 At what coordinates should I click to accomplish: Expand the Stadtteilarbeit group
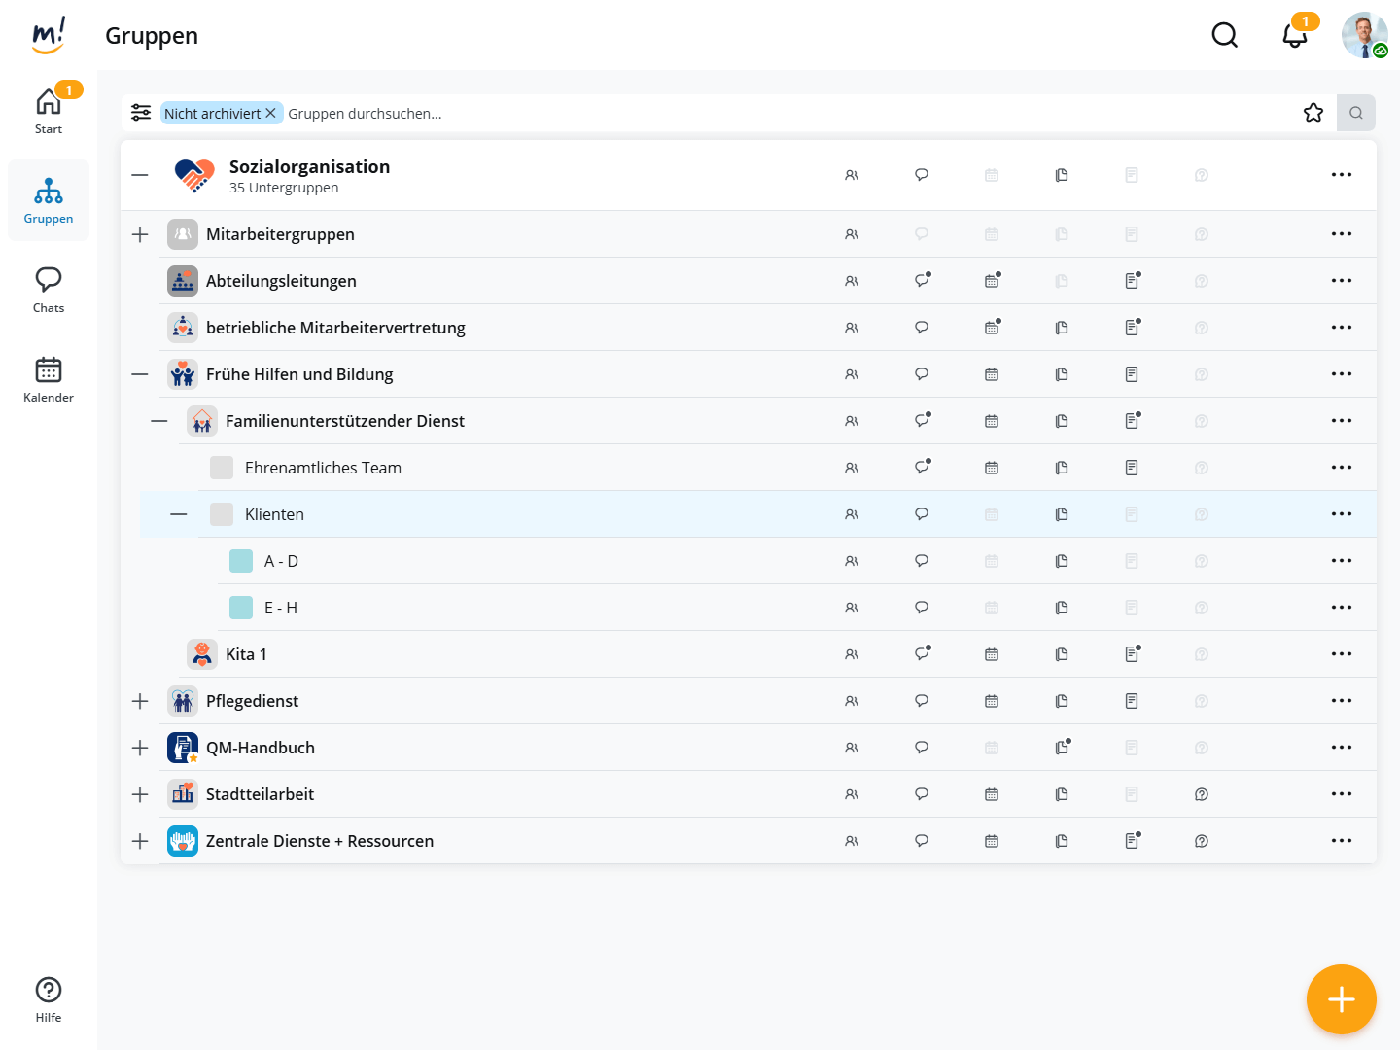click(x=140, y=794)
